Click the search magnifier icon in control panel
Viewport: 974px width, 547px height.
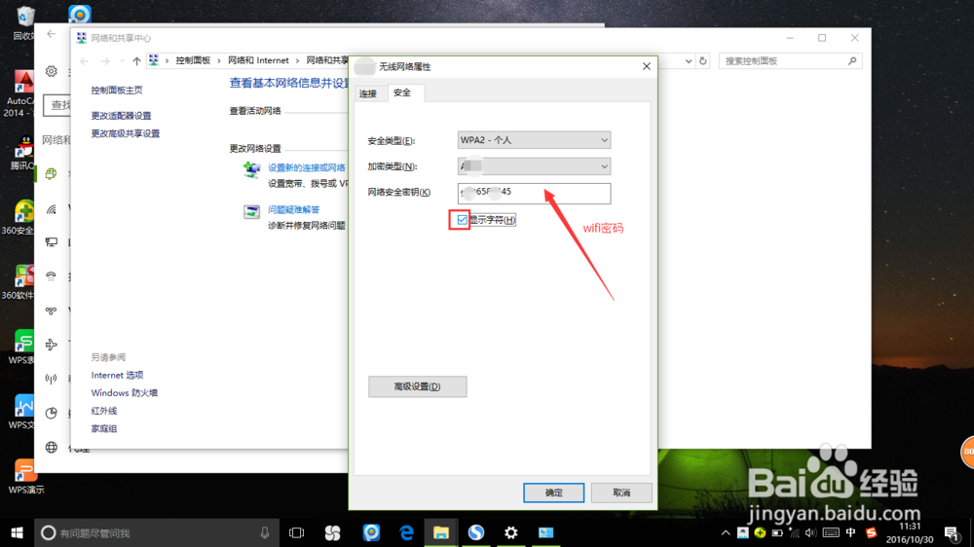point(852,61)
